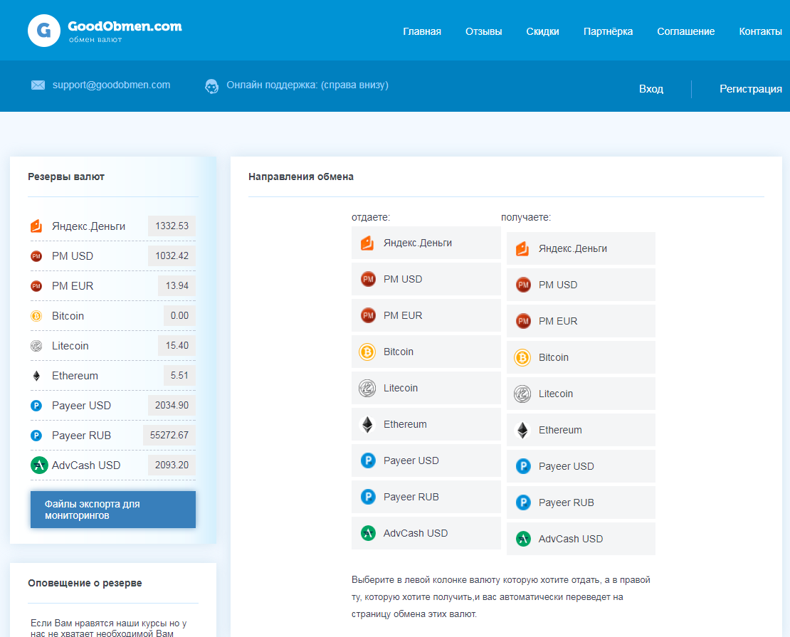Open the Партнёрка menu link
Image resolution: width=790 pixels, height=637 pixels.
(x=608, y=31)
